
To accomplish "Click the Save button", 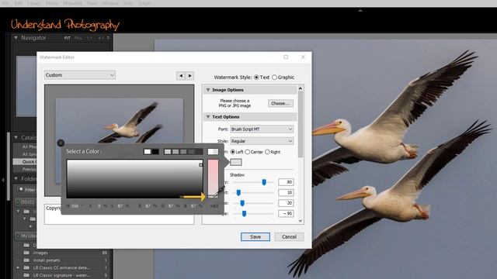I will [x=255, y=236].
